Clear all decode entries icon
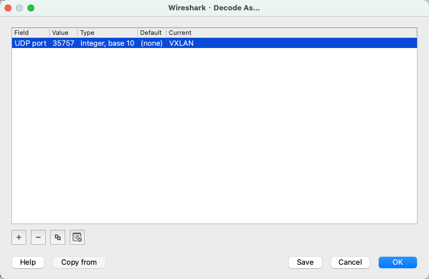Image resolution: width=429 pixels, height=279 pixels. click(77, 237)
